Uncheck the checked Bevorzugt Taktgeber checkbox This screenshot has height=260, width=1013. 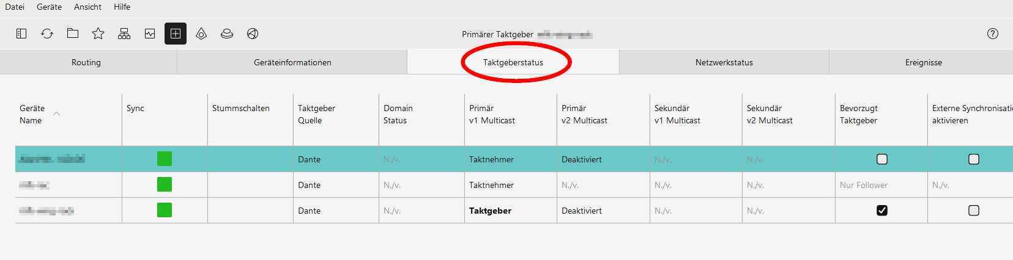[882, 211]
